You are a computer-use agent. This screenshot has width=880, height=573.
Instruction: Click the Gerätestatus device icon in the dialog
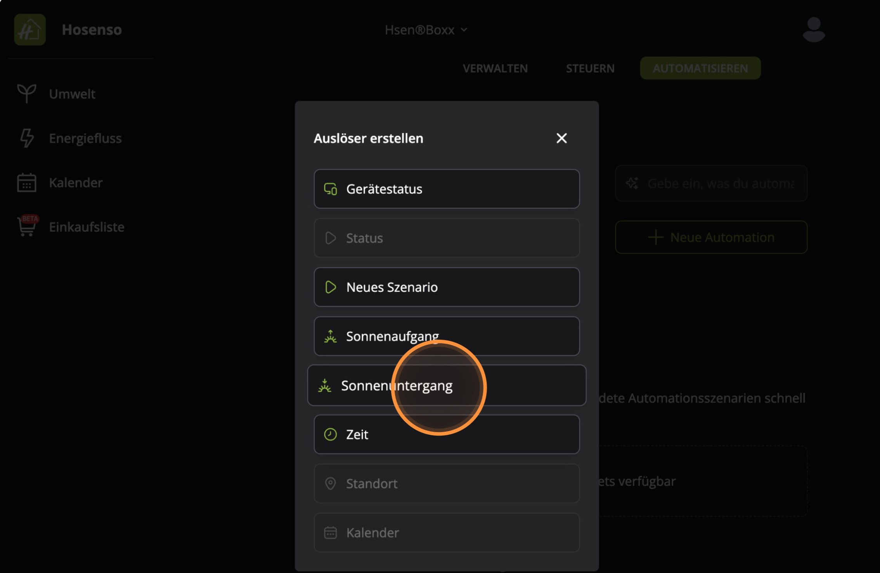coord(331,189)
